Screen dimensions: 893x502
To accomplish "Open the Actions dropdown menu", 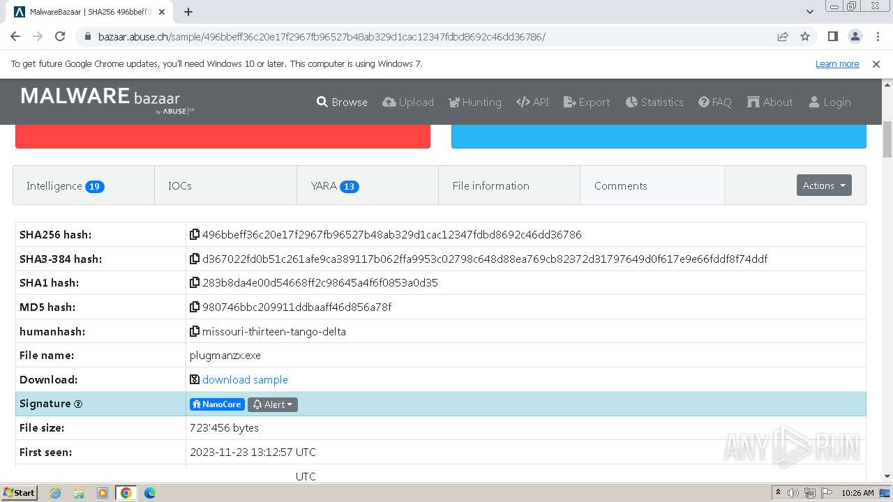I will click(x=824, y=185).
